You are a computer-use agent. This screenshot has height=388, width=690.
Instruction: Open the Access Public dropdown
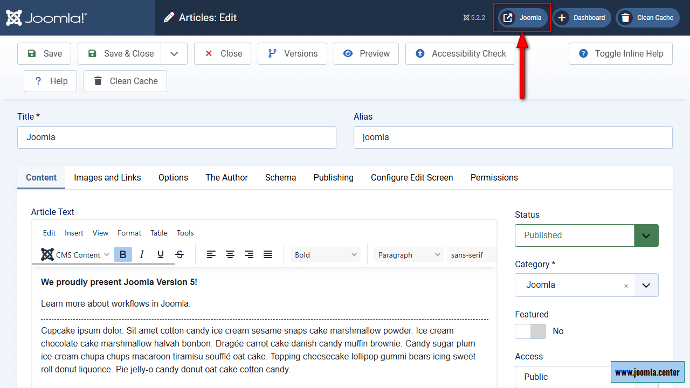click(x=586, y=377)
